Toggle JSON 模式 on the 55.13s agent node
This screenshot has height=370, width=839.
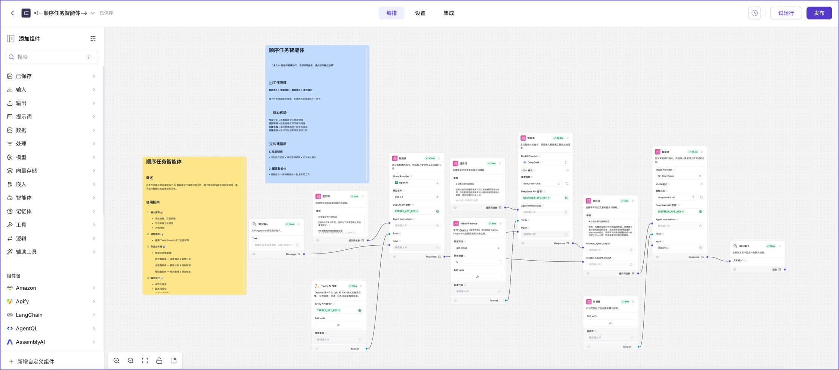(x=701, y=184)
